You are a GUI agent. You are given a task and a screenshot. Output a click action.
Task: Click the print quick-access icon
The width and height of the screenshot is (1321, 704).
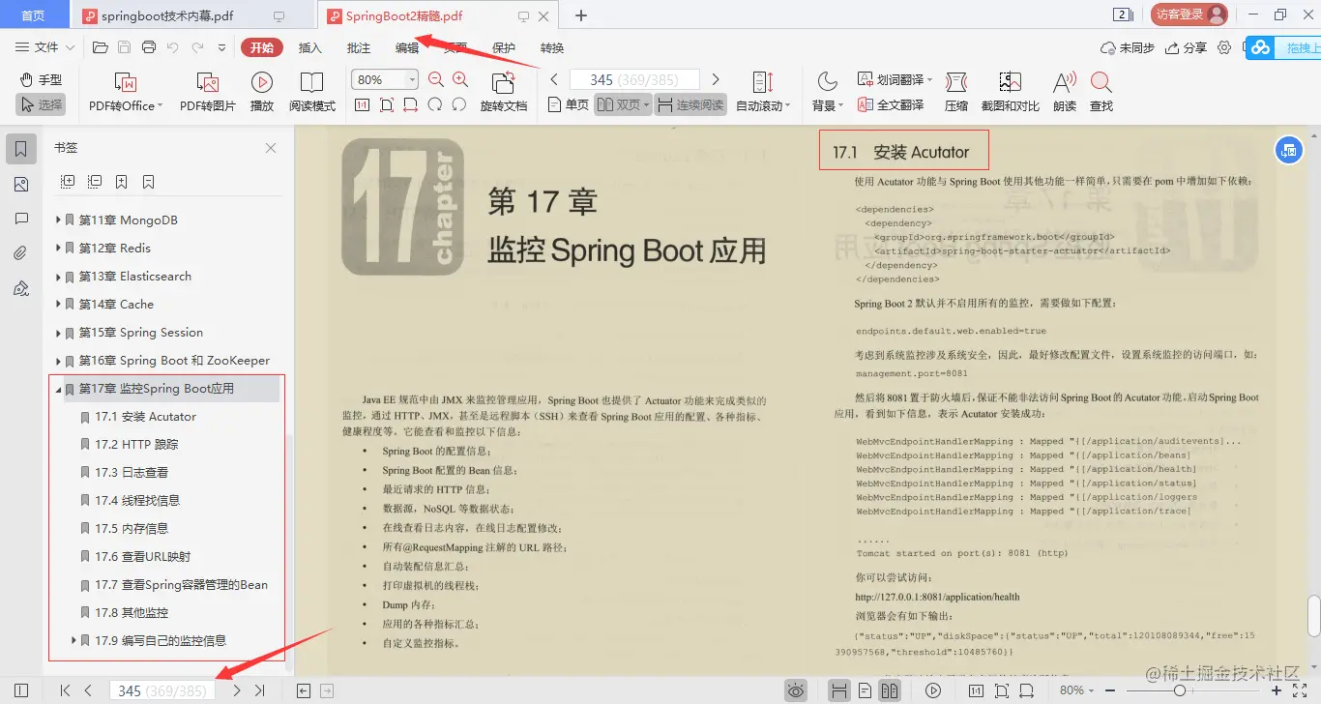[x=148, y=47]
